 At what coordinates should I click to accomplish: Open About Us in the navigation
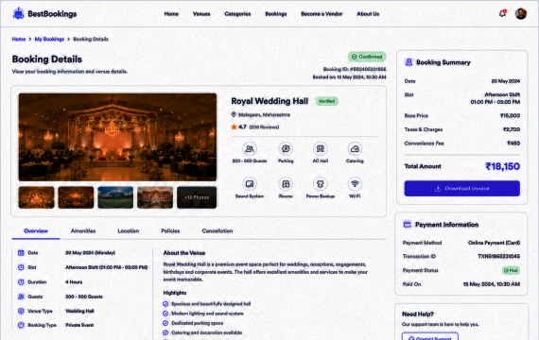(368, 14)
